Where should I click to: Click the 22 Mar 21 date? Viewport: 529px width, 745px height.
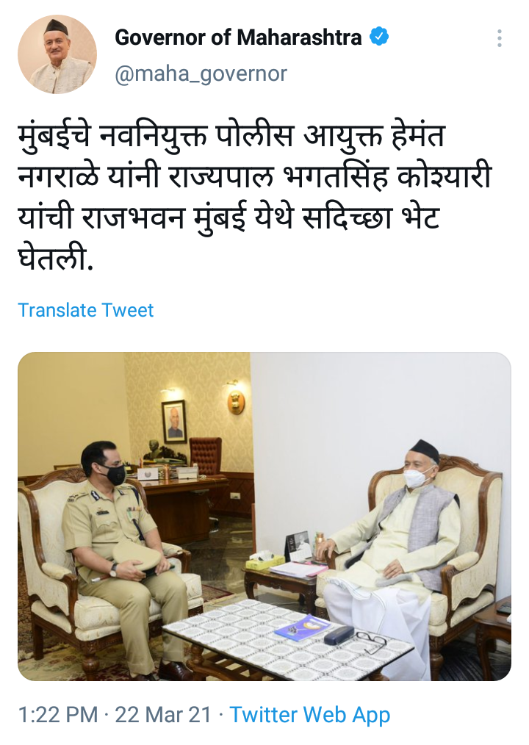pyautogui.click(x=163, y=715)
